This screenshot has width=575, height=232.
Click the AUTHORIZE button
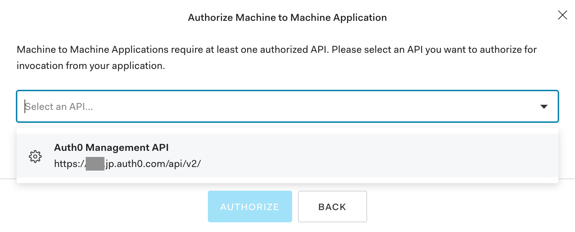coord(250,207)
